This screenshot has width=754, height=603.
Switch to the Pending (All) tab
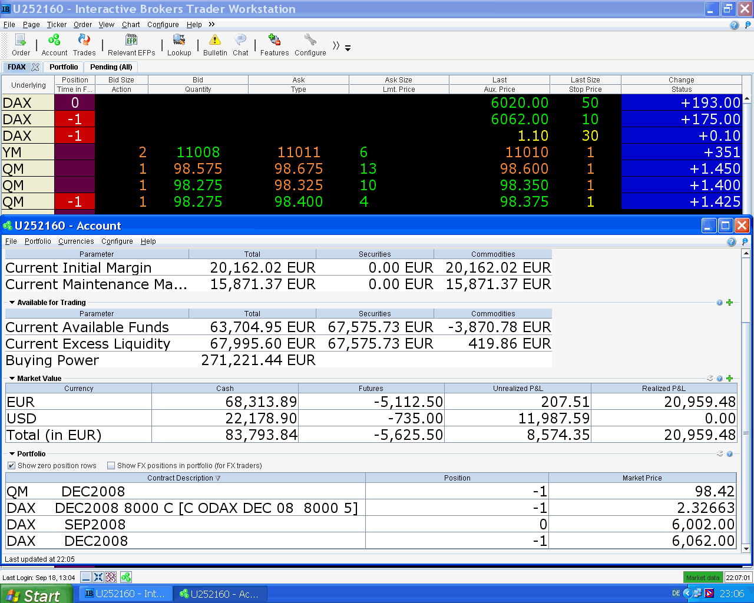click(x=111, y=67)
